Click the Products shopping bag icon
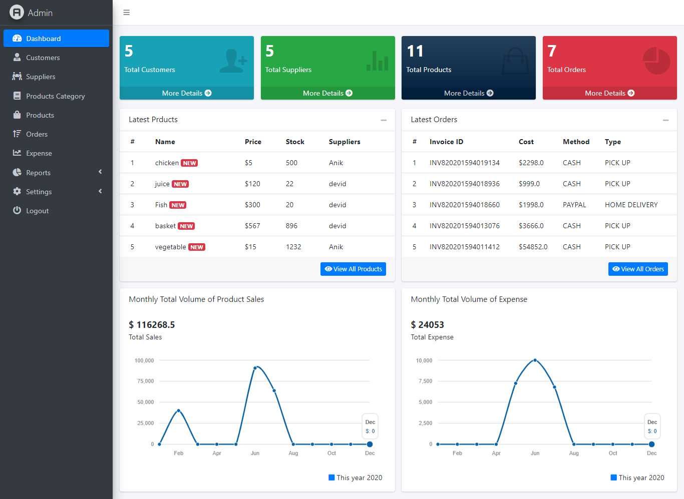684x499 pixels. [x=17, y=115]
